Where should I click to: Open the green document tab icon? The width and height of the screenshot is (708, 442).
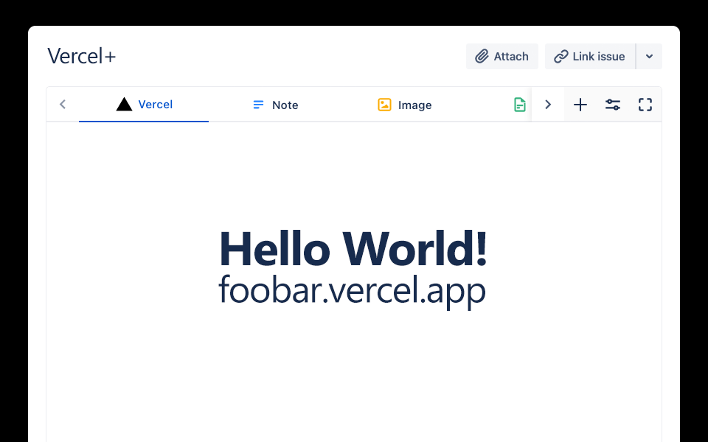tap(520, 105)
